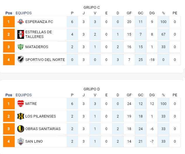
Task: Click the Sportivo del Norte crest
Action: tap(20, 60)
